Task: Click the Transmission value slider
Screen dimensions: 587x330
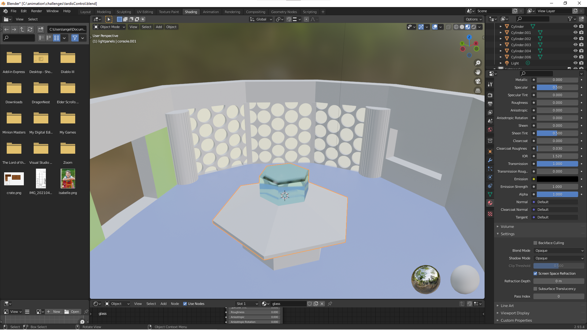Action: (557, 164)
